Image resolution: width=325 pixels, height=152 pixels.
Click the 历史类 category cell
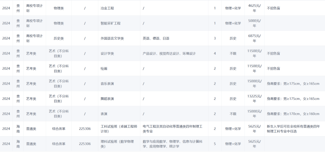[x=59, y=39]
